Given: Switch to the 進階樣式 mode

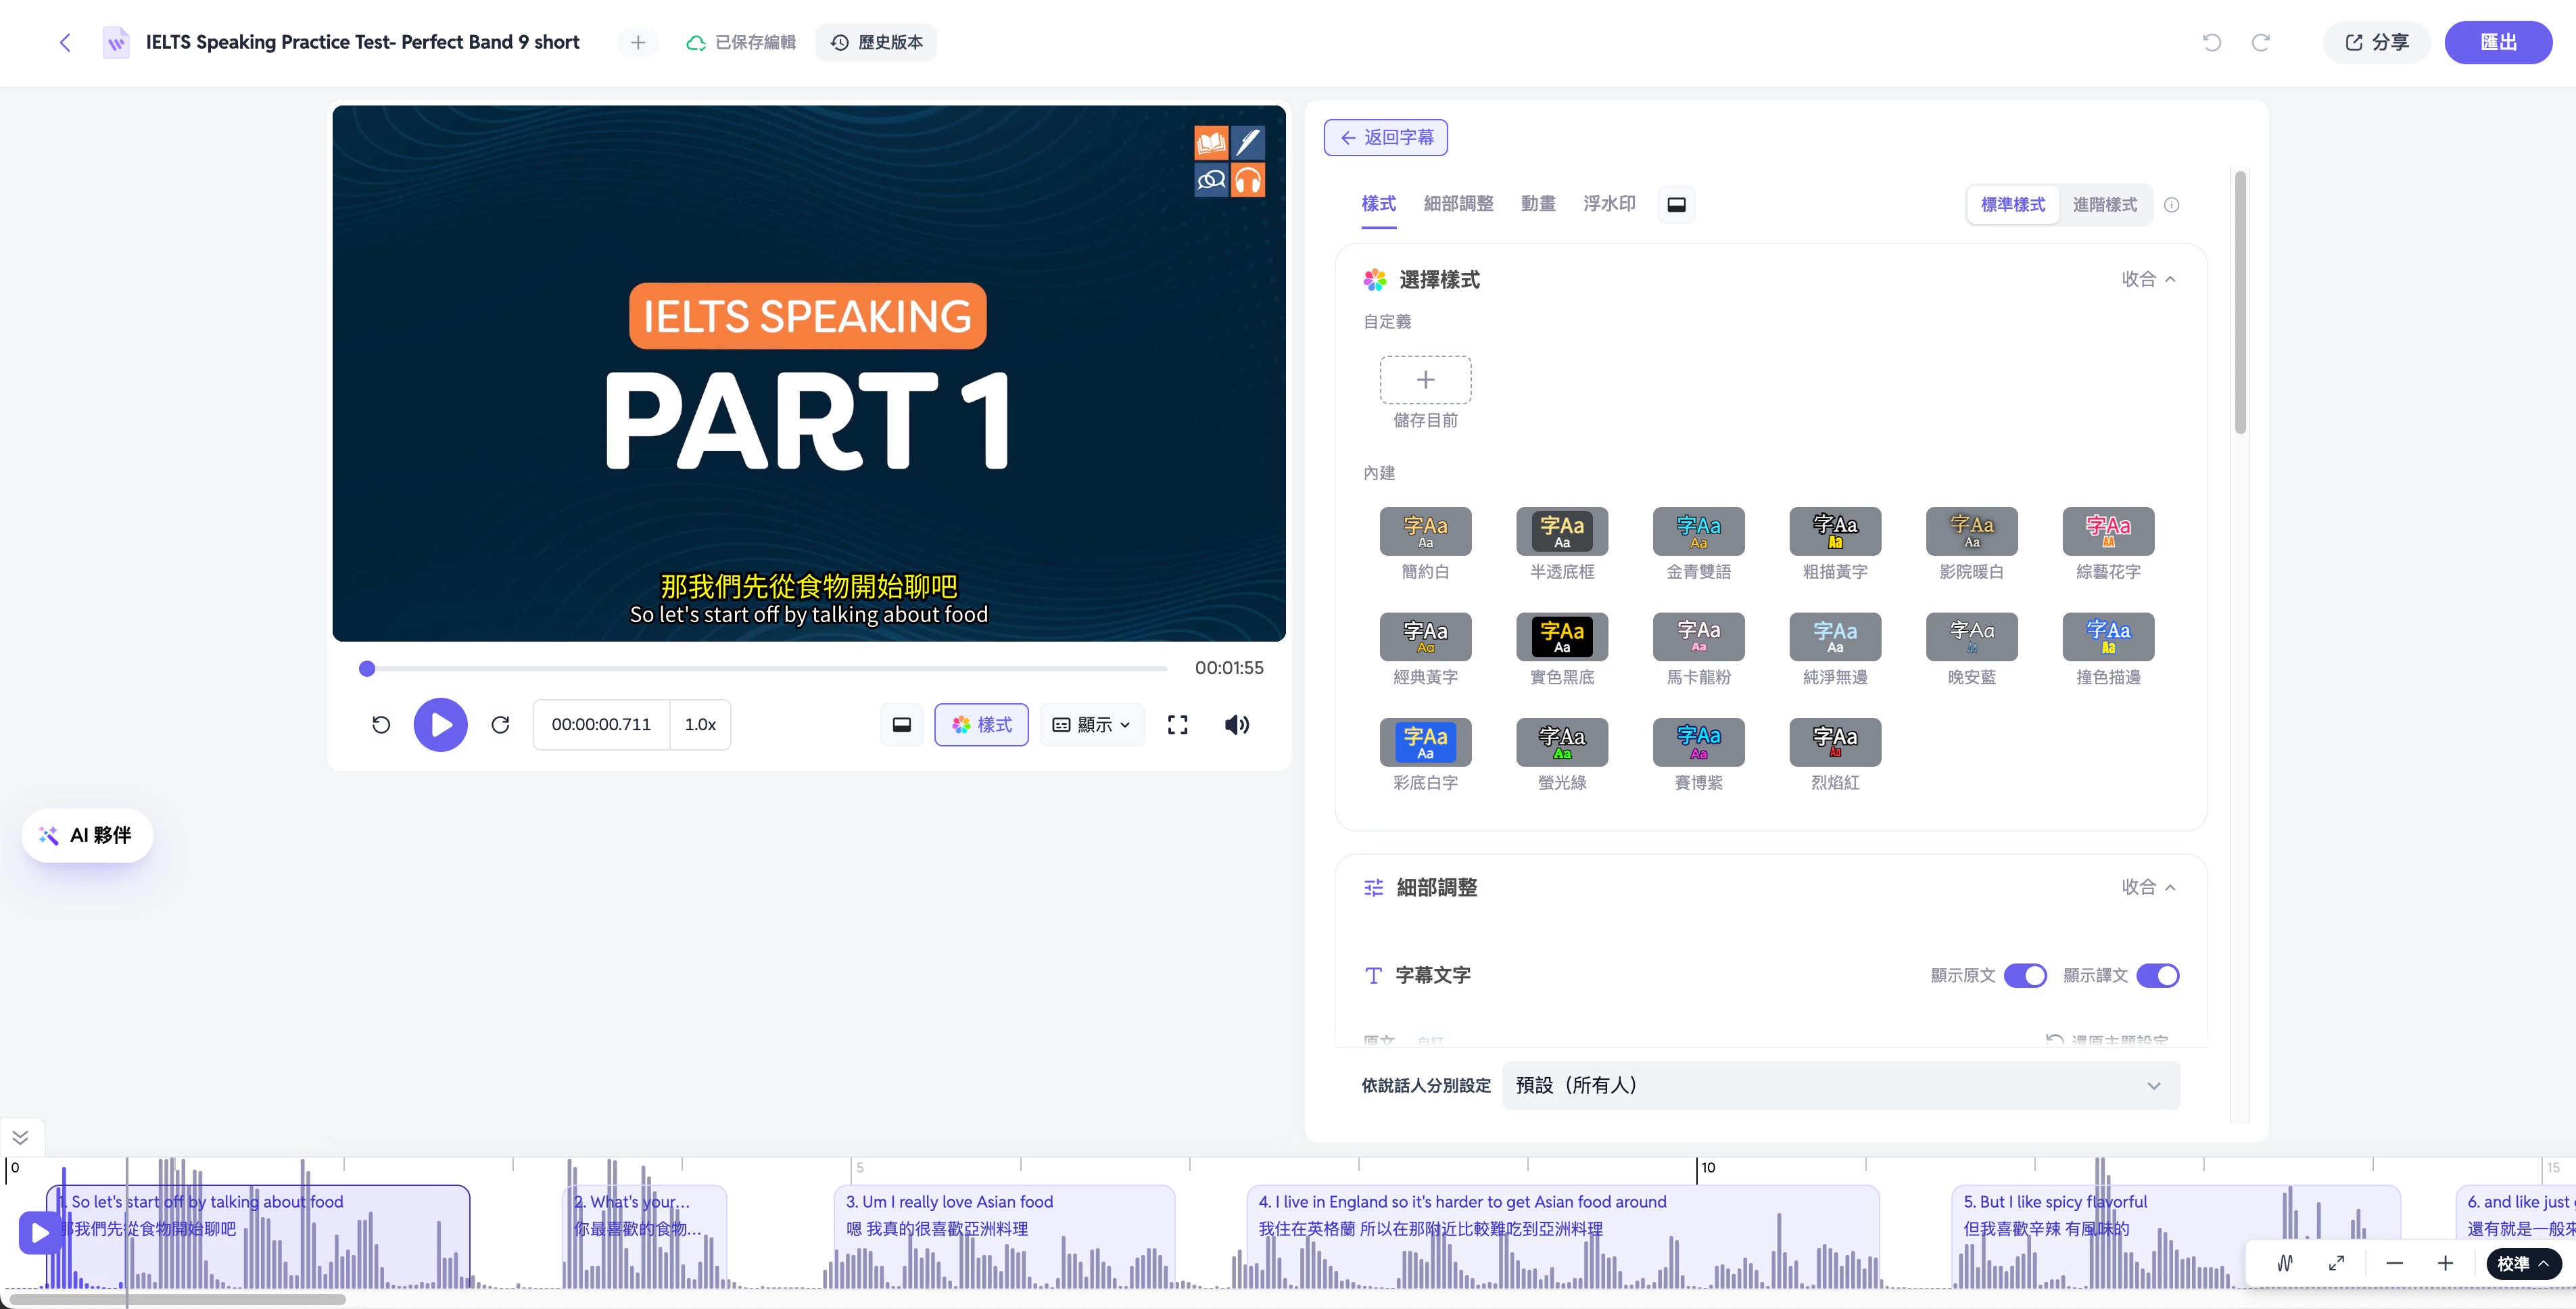Looking at the screenshot, I should [2105, 205].
